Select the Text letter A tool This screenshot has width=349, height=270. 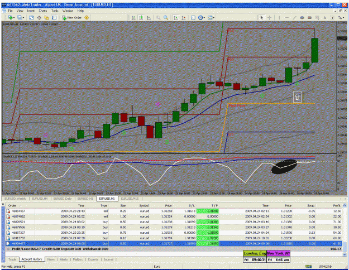[x=325, y=17]
